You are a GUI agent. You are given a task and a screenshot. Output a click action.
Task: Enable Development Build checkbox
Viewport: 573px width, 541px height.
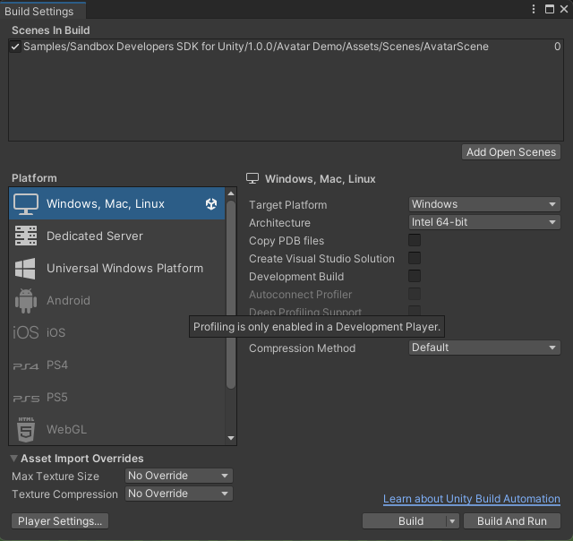(415, 276)
